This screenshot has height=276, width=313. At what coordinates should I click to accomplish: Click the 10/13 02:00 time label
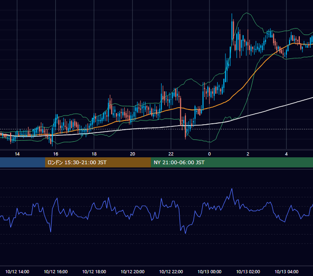tap(248, 271)
